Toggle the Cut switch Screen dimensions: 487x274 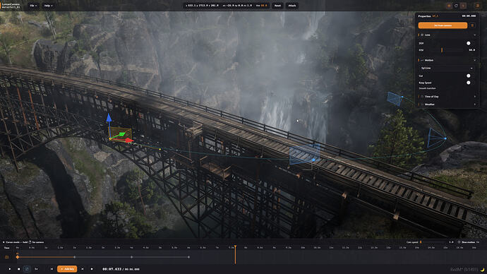(x=469, y=76)
